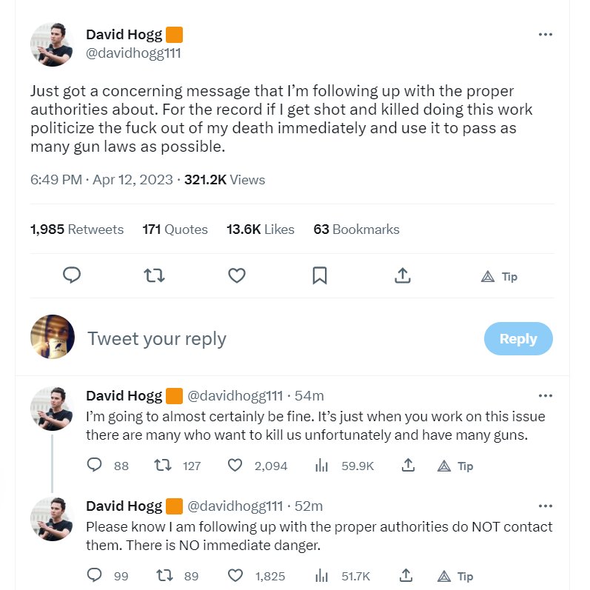Open more options on the 54m reply
This screenshot has width=590, height=590.
tap(546, 395)
